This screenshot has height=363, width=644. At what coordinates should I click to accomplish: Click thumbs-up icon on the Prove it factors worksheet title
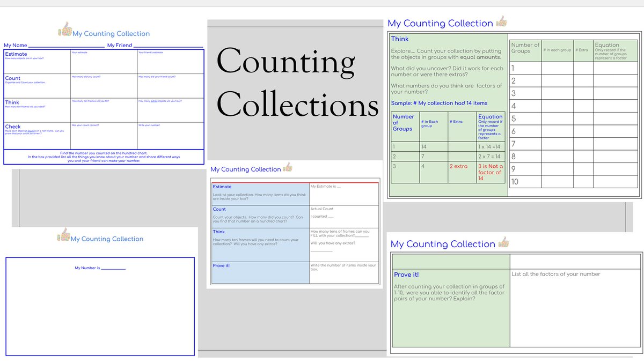[503, 242]
